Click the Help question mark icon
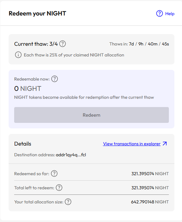 pos(160,13)
